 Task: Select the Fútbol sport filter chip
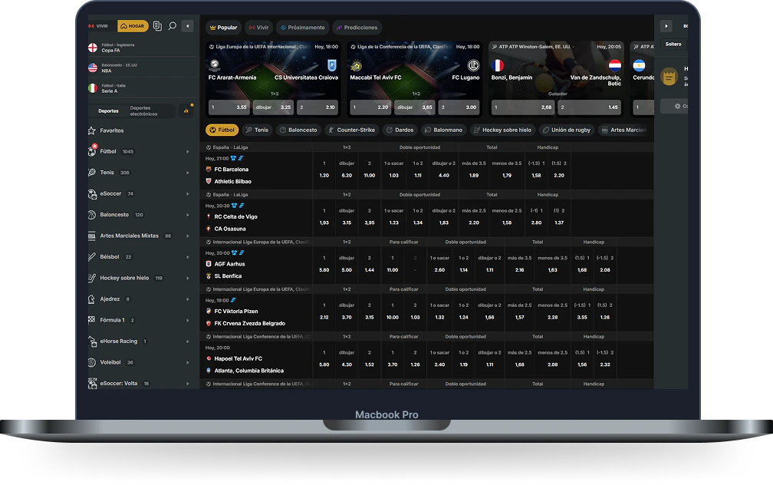222,130
